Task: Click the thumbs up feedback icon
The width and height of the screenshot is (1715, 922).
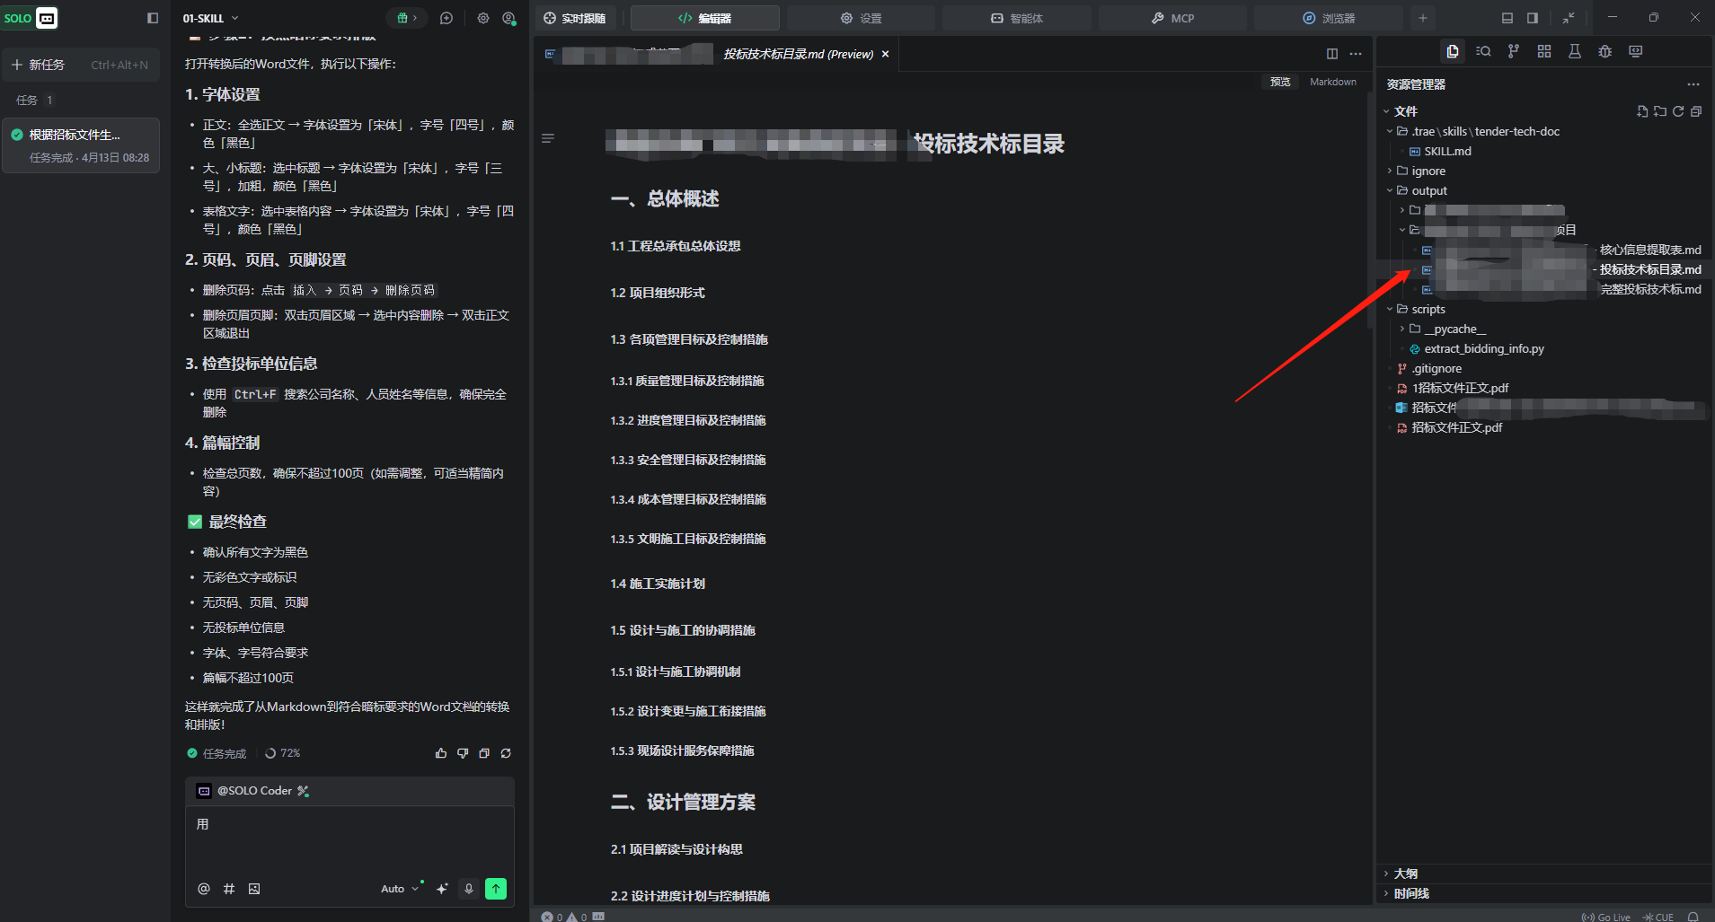Action: pos(441,753)
